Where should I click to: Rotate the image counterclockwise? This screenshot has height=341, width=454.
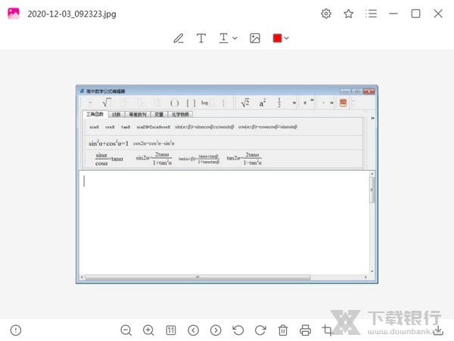point(238,330)
